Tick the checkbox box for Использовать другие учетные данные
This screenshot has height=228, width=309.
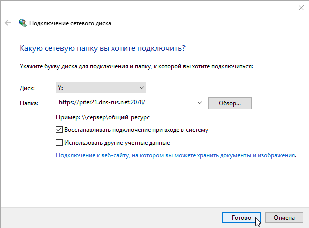pos(59,143)
